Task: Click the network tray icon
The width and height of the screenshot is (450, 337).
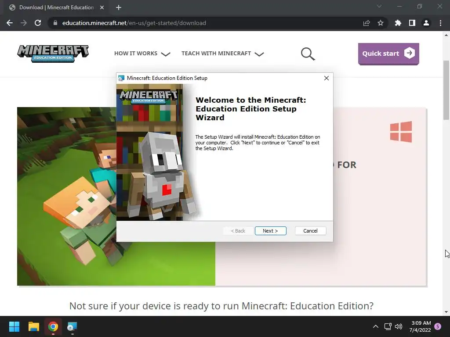Action: 388,326
